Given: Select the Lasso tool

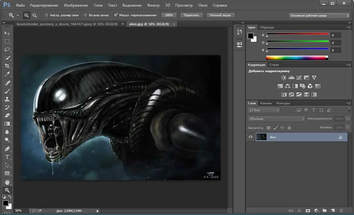Looking at the screenshot, I should pos(7,50).
